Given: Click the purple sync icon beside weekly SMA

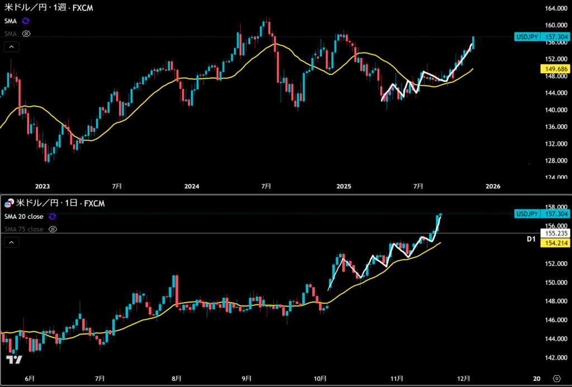Looking at the screenshot, I should pos(26,20).
